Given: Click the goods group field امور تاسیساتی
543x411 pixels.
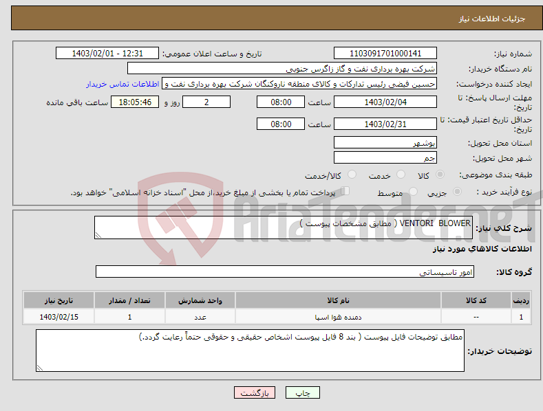Looking at the screenshot, I should pyautogui.click(x=285, y=272).
